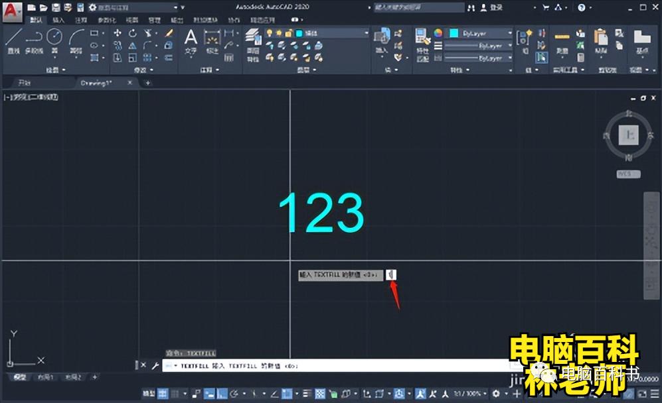Screen dimensions: 662x403
Task: Click the WCS label below ViewCube
Action: (x=628, y=174)
